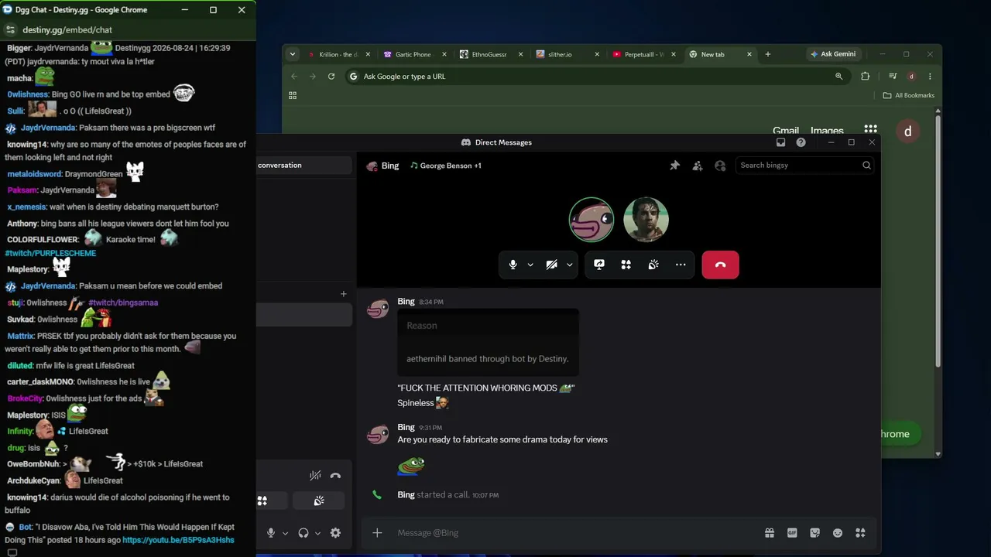The height and width of the screenshot is (557, 991).
Task: Open Discord help
Action: click(801, 142)
